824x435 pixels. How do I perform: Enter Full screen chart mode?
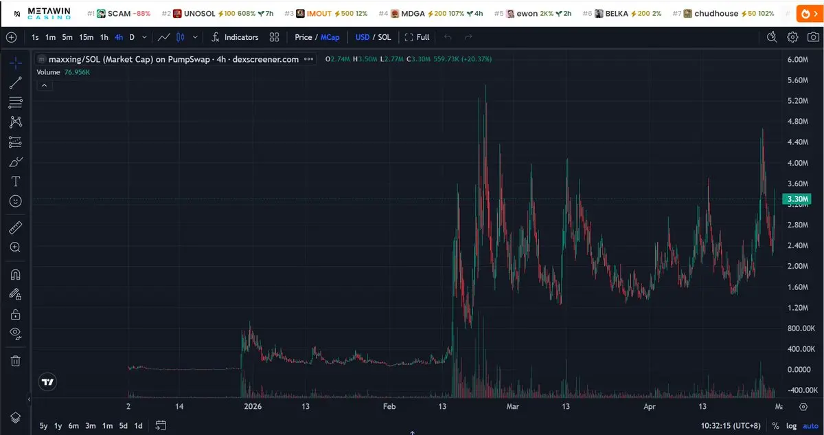417,37
